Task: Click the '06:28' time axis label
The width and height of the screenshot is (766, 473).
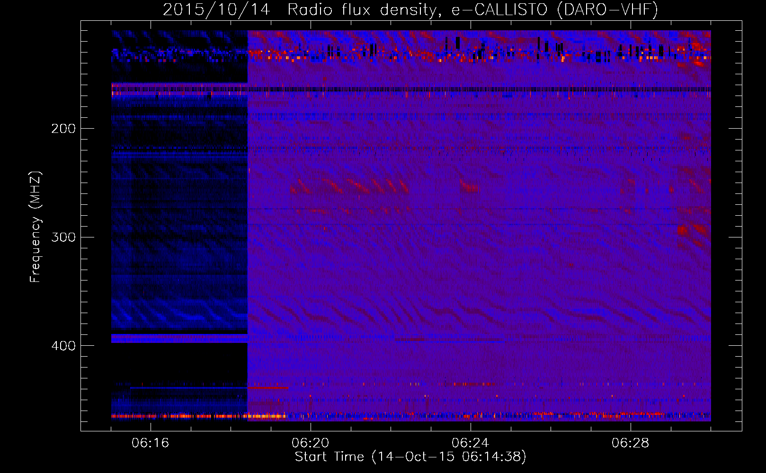Action: pos(631,443)
